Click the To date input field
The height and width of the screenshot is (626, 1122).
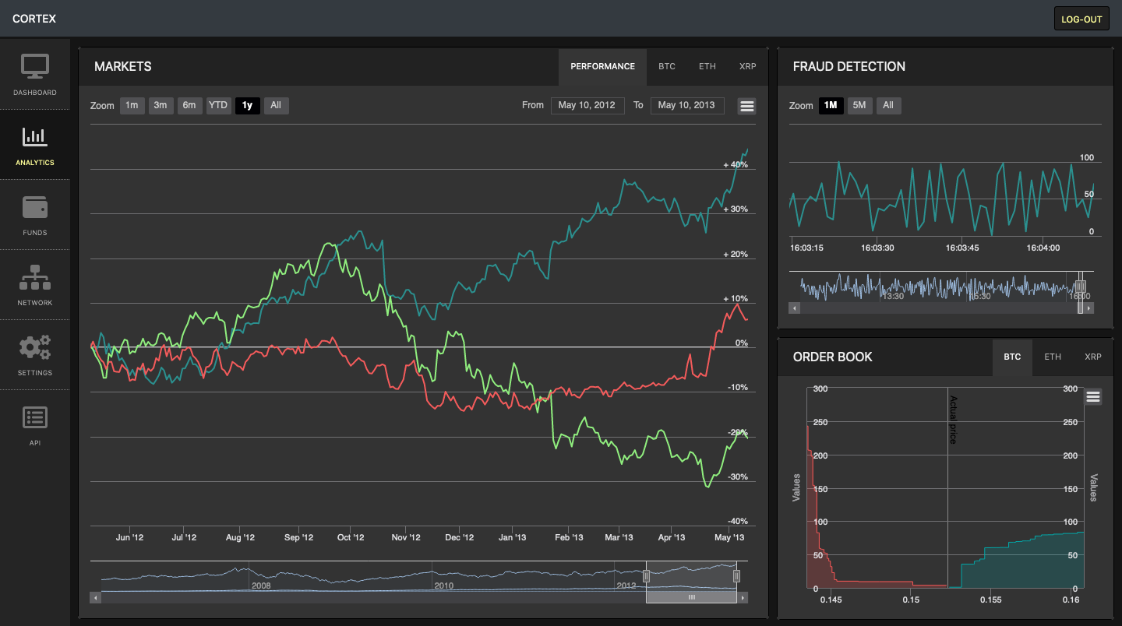click(686, 105)
